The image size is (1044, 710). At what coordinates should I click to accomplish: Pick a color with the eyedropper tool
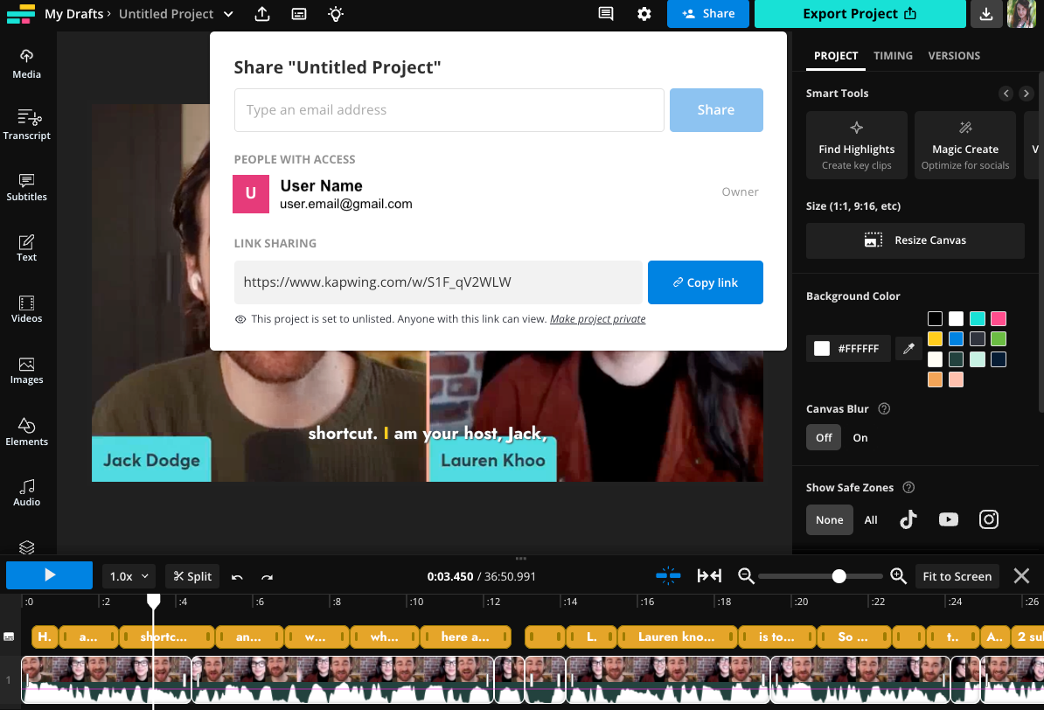click(908, 348)
